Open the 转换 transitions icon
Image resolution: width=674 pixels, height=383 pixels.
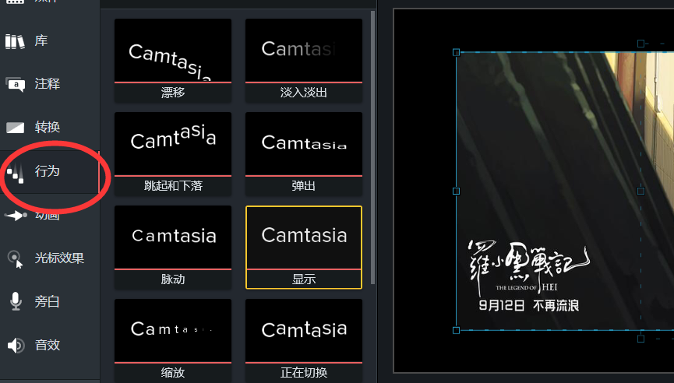[15, 128]
